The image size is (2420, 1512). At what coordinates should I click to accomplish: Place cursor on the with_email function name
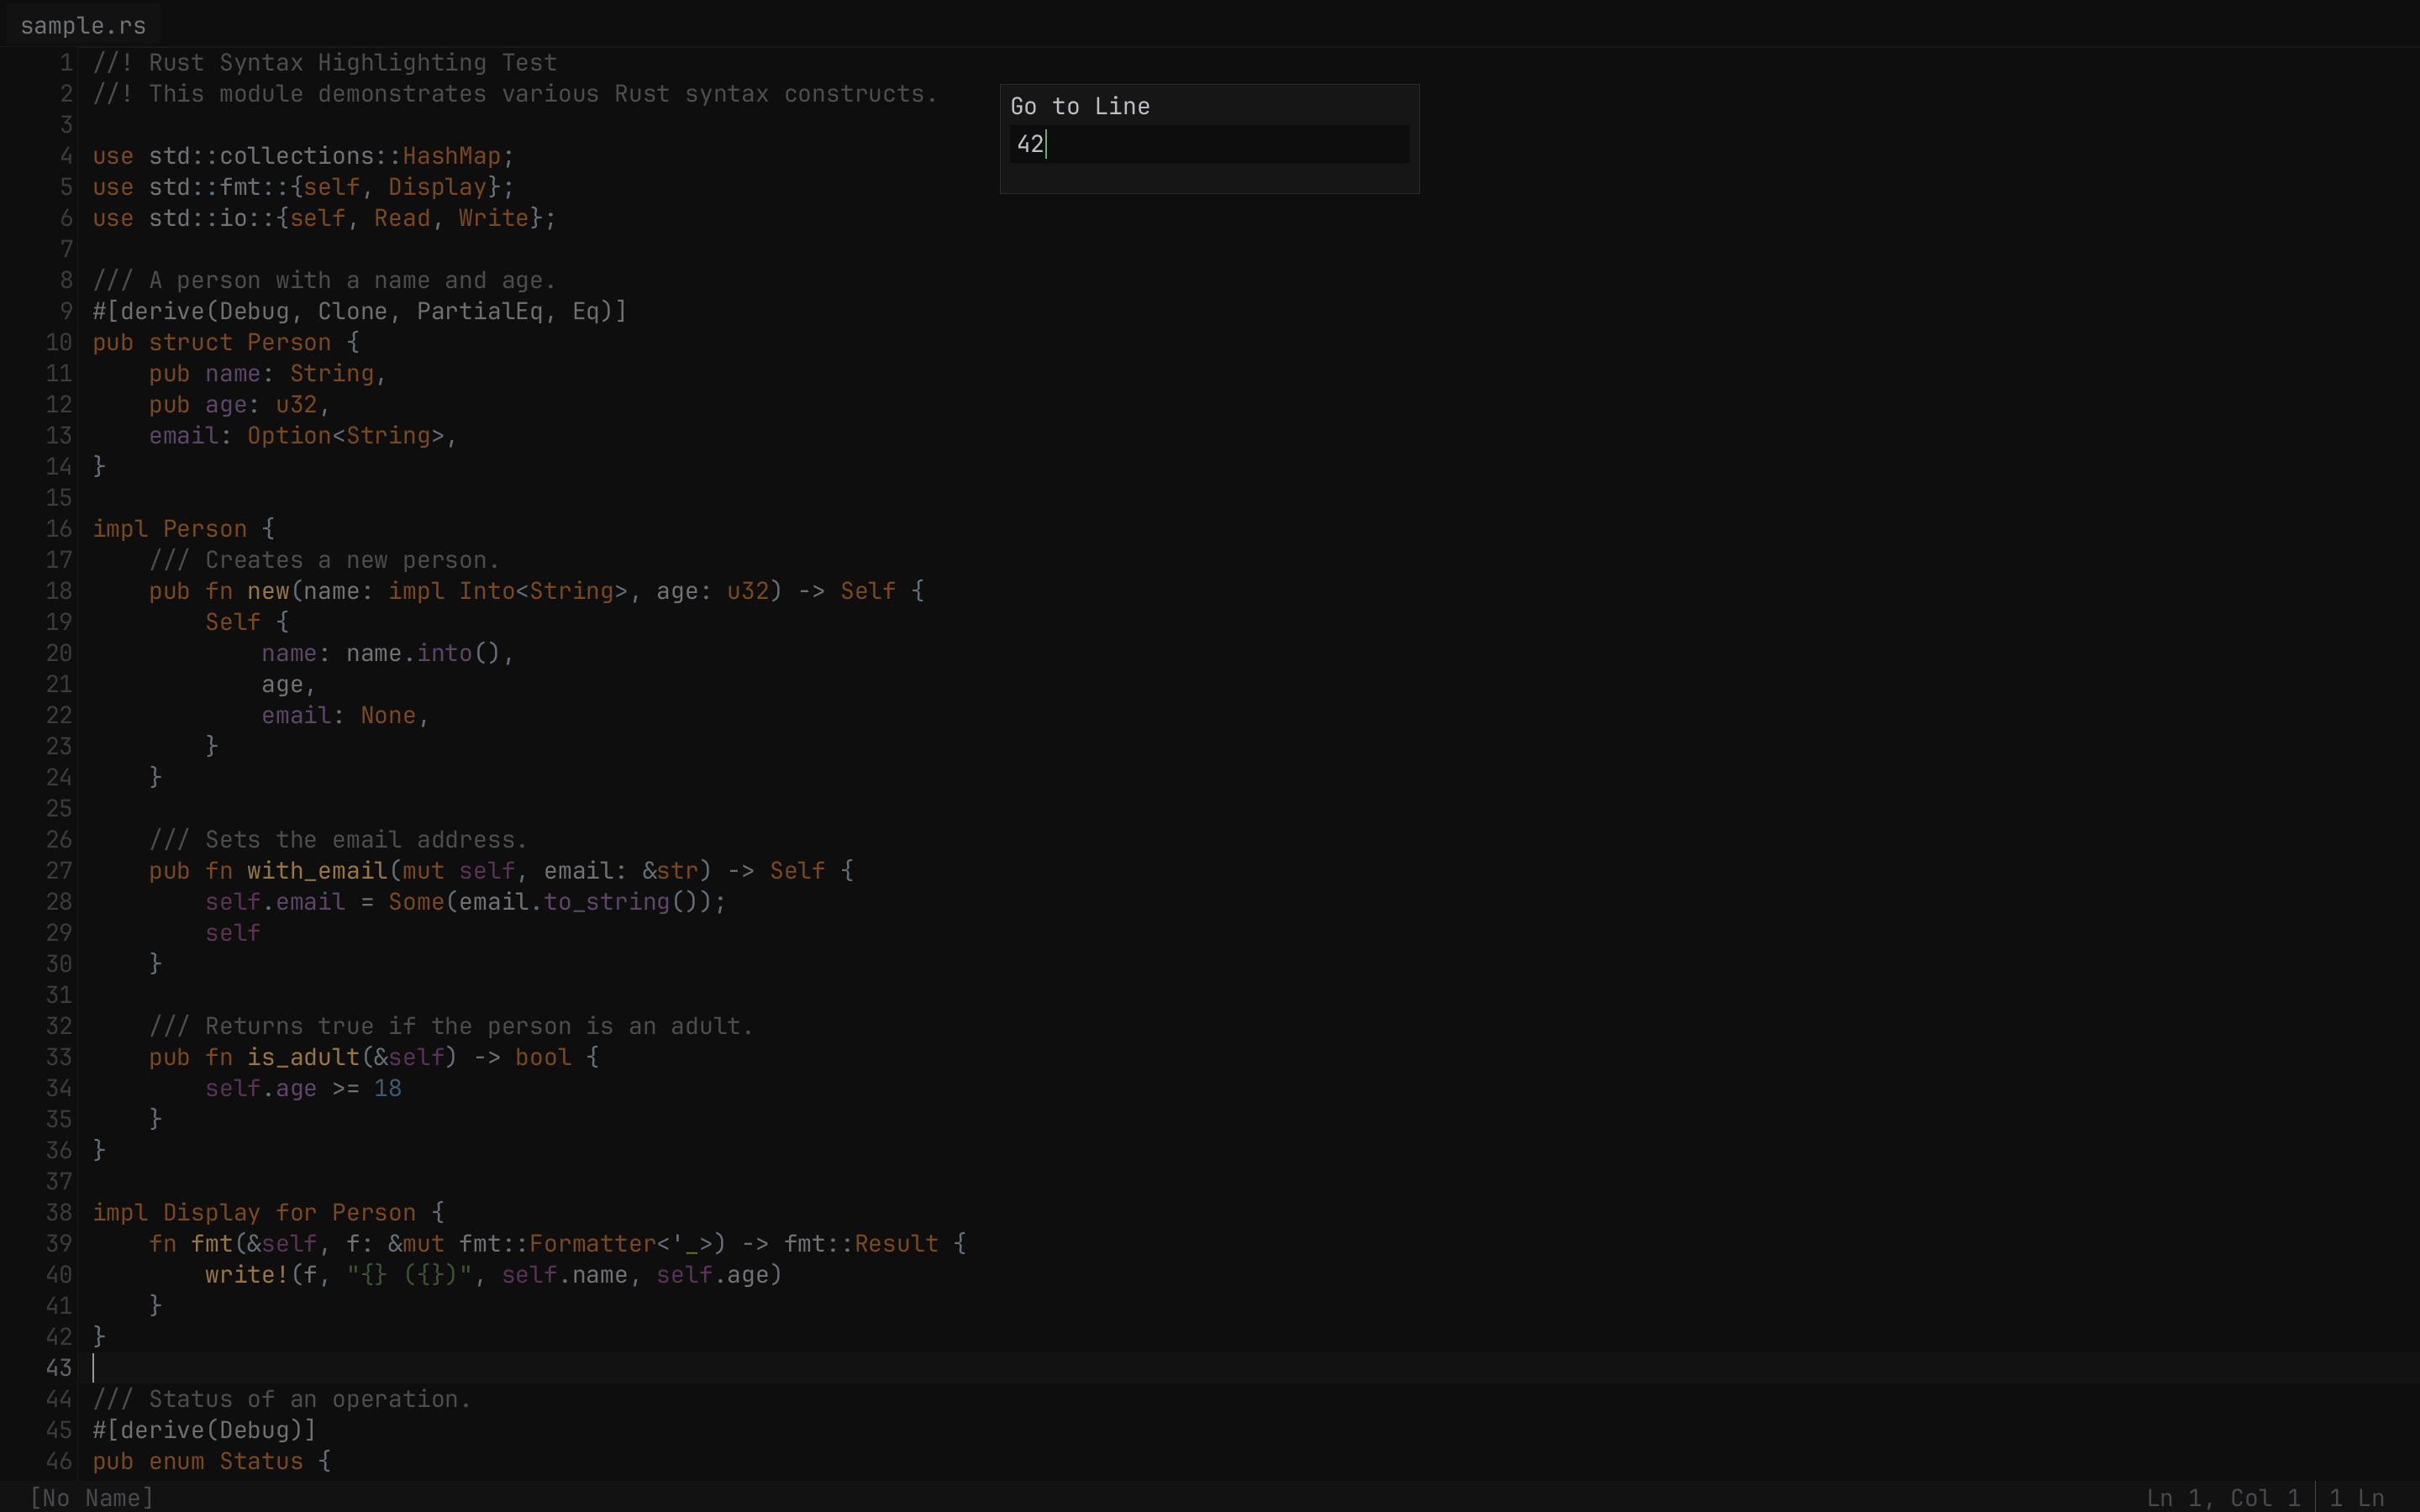(317, 870)
